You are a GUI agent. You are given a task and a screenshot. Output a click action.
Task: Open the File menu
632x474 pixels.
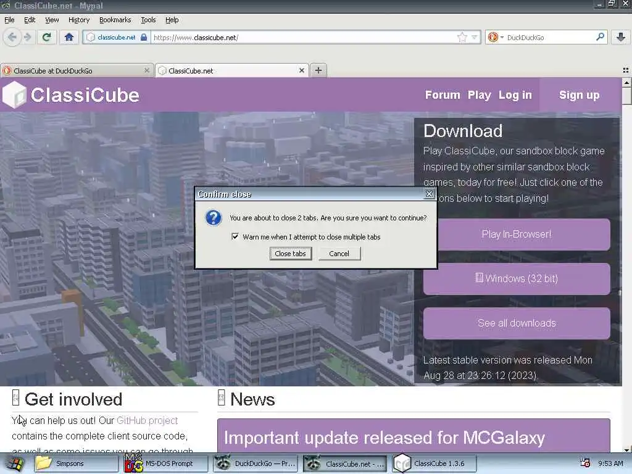(9, 20)
